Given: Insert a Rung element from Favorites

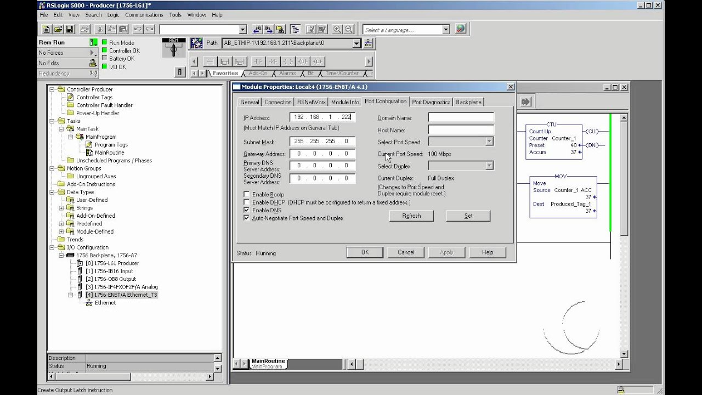Looking at the screenshot, I should [x=209, y=61].
